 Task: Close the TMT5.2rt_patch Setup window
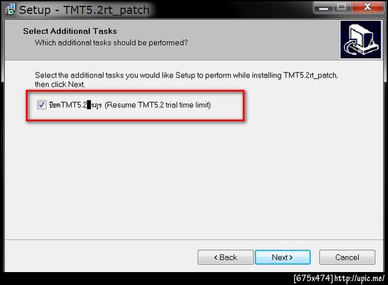pyautogui.click(x=367, y=7)
